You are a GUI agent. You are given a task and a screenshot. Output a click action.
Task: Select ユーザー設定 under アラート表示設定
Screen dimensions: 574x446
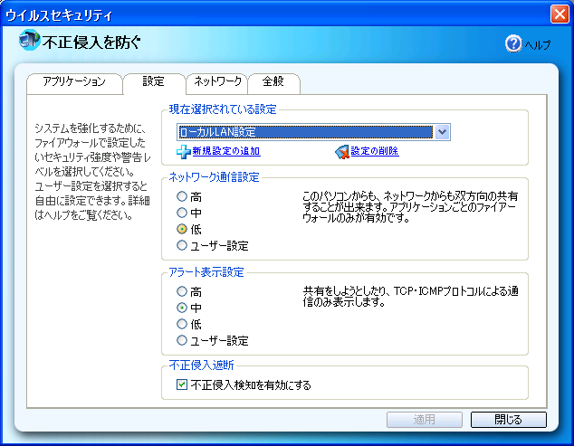coord(183,341)
